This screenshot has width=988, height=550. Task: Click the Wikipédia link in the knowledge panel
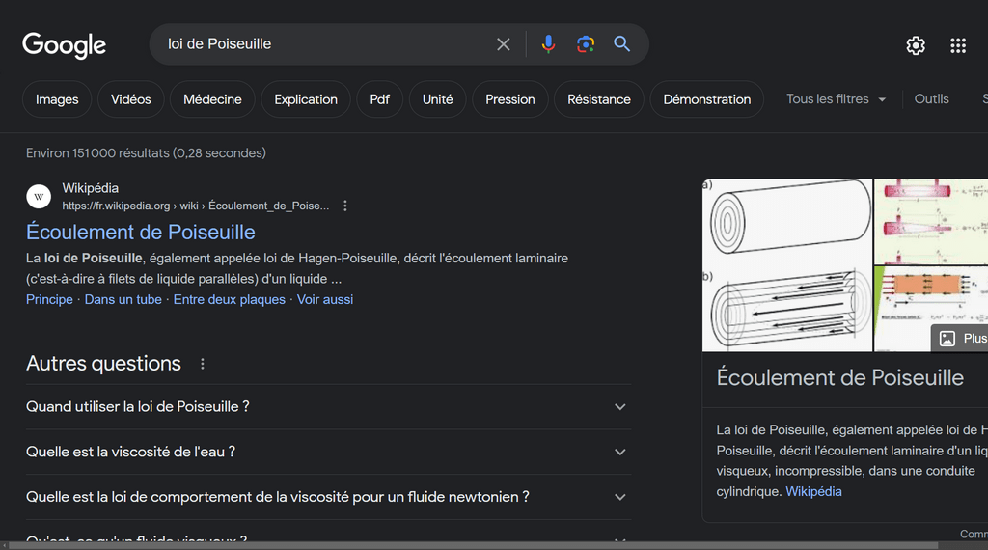click(813, 491)
